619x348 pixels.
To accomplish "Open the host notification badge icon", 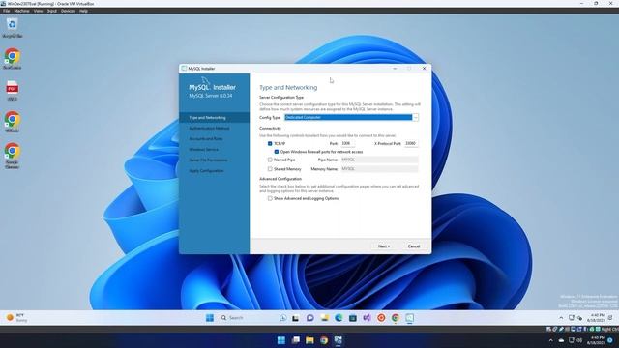I will (610, 340).
